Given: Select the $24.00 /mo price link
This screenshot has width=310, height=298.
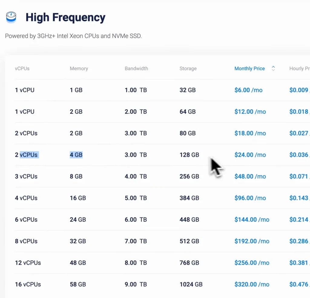Looking at the screenshot, I should coord(250,155).
